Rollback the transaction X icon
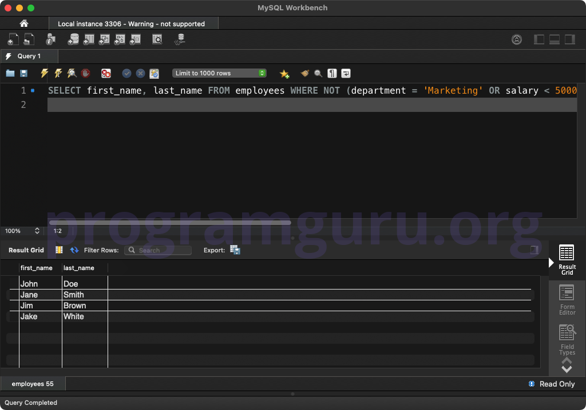This screenshot has height=410, width=586. coord(141,73)
